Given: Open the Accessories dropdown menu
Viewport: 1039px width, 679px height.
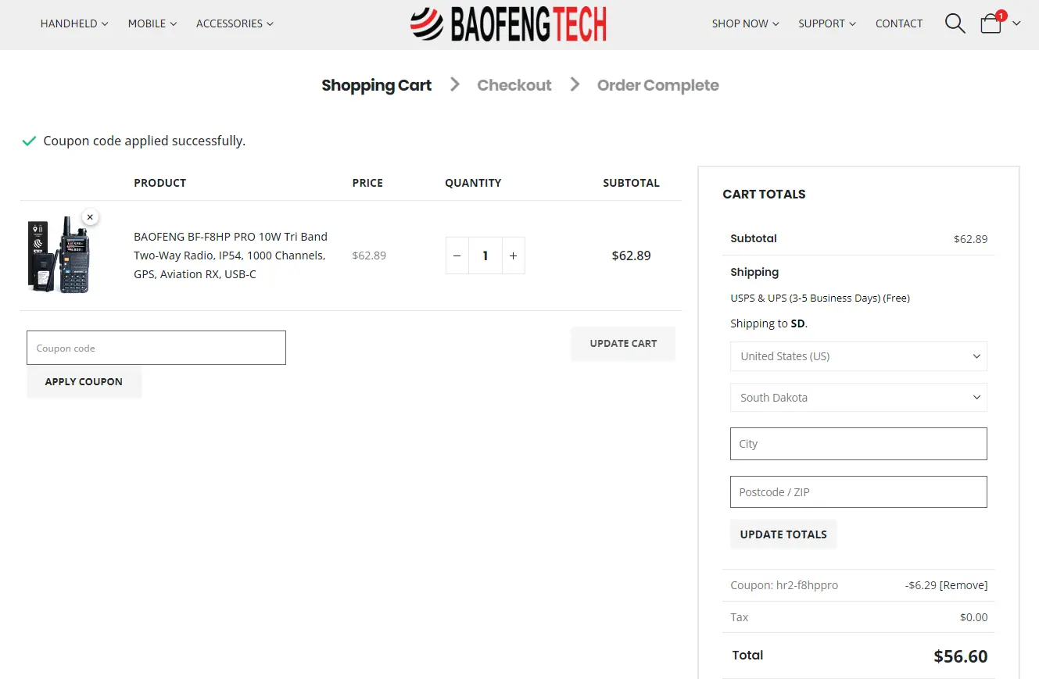Looking at the screenshot, I should [235, 23].
